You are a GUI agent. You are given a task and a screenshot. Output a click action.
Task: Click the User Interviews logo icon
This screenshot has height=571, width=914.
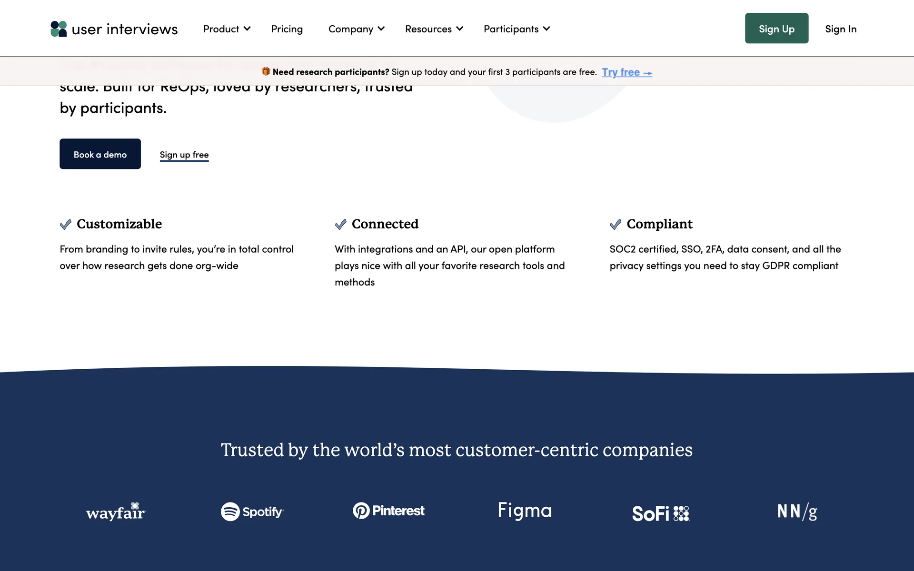59,29
